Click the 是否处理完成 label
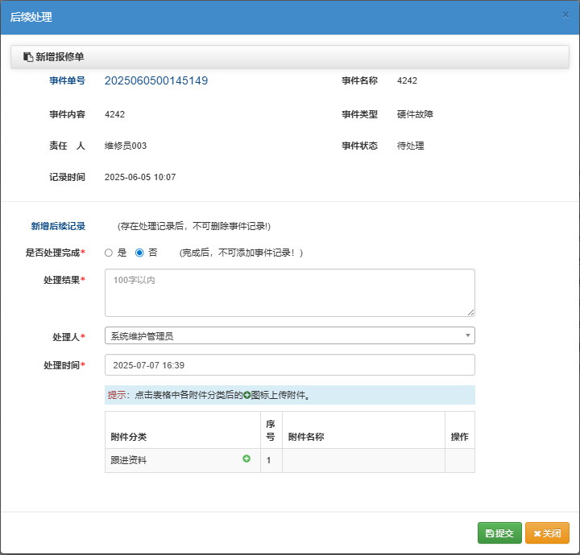This screenshot has height=555, width=580. (55, 253)
